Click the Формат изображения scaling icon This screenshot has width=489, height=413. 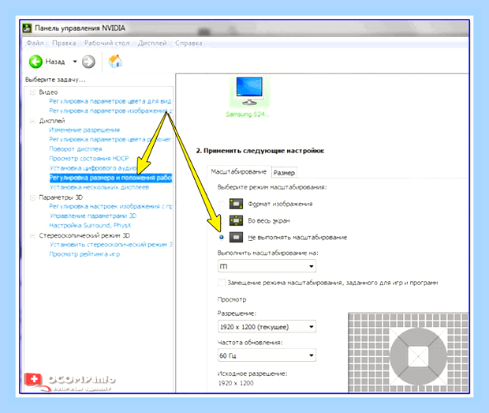tap(236, 204)
